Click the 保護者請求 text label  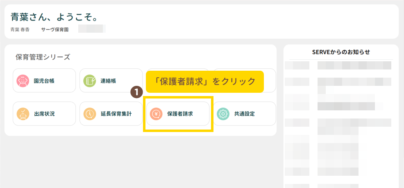point(180,114)
